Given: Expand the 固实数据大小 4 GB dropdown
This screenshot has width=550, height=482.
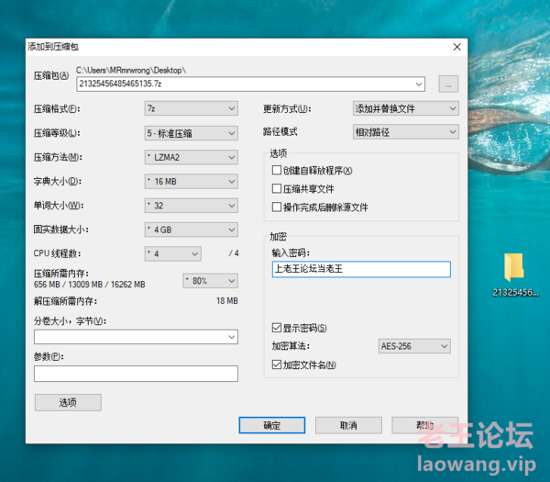Looking at the screenshot, I should click(192, 230).
